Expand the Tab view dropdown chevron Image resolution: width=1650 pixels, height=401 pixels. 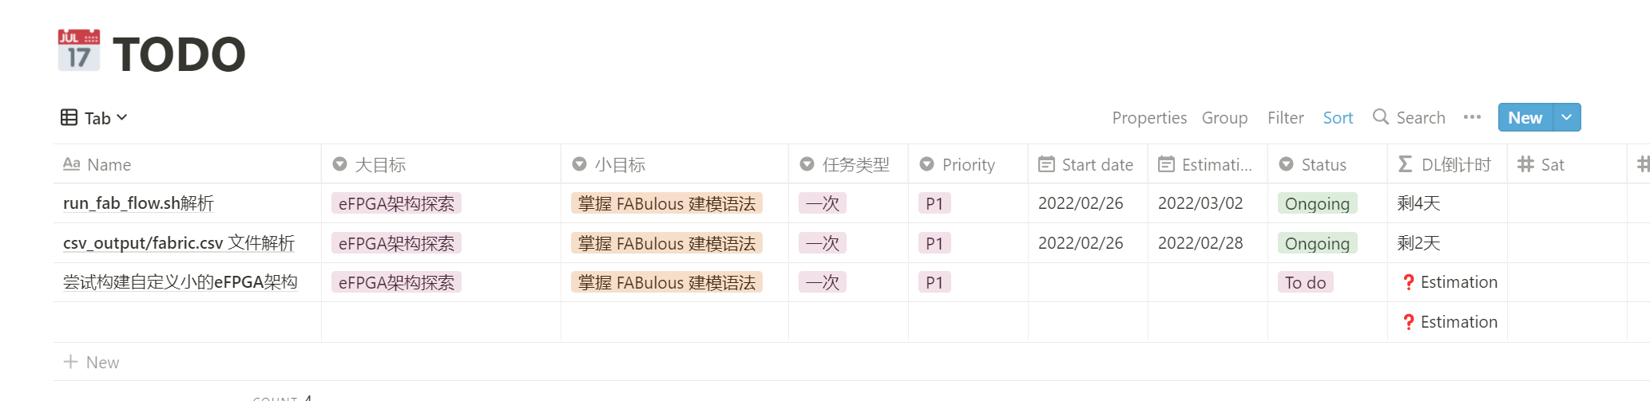[x=122, y=118]
